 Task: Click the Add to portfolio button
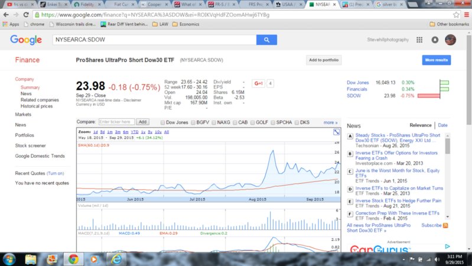click(324, 60)
